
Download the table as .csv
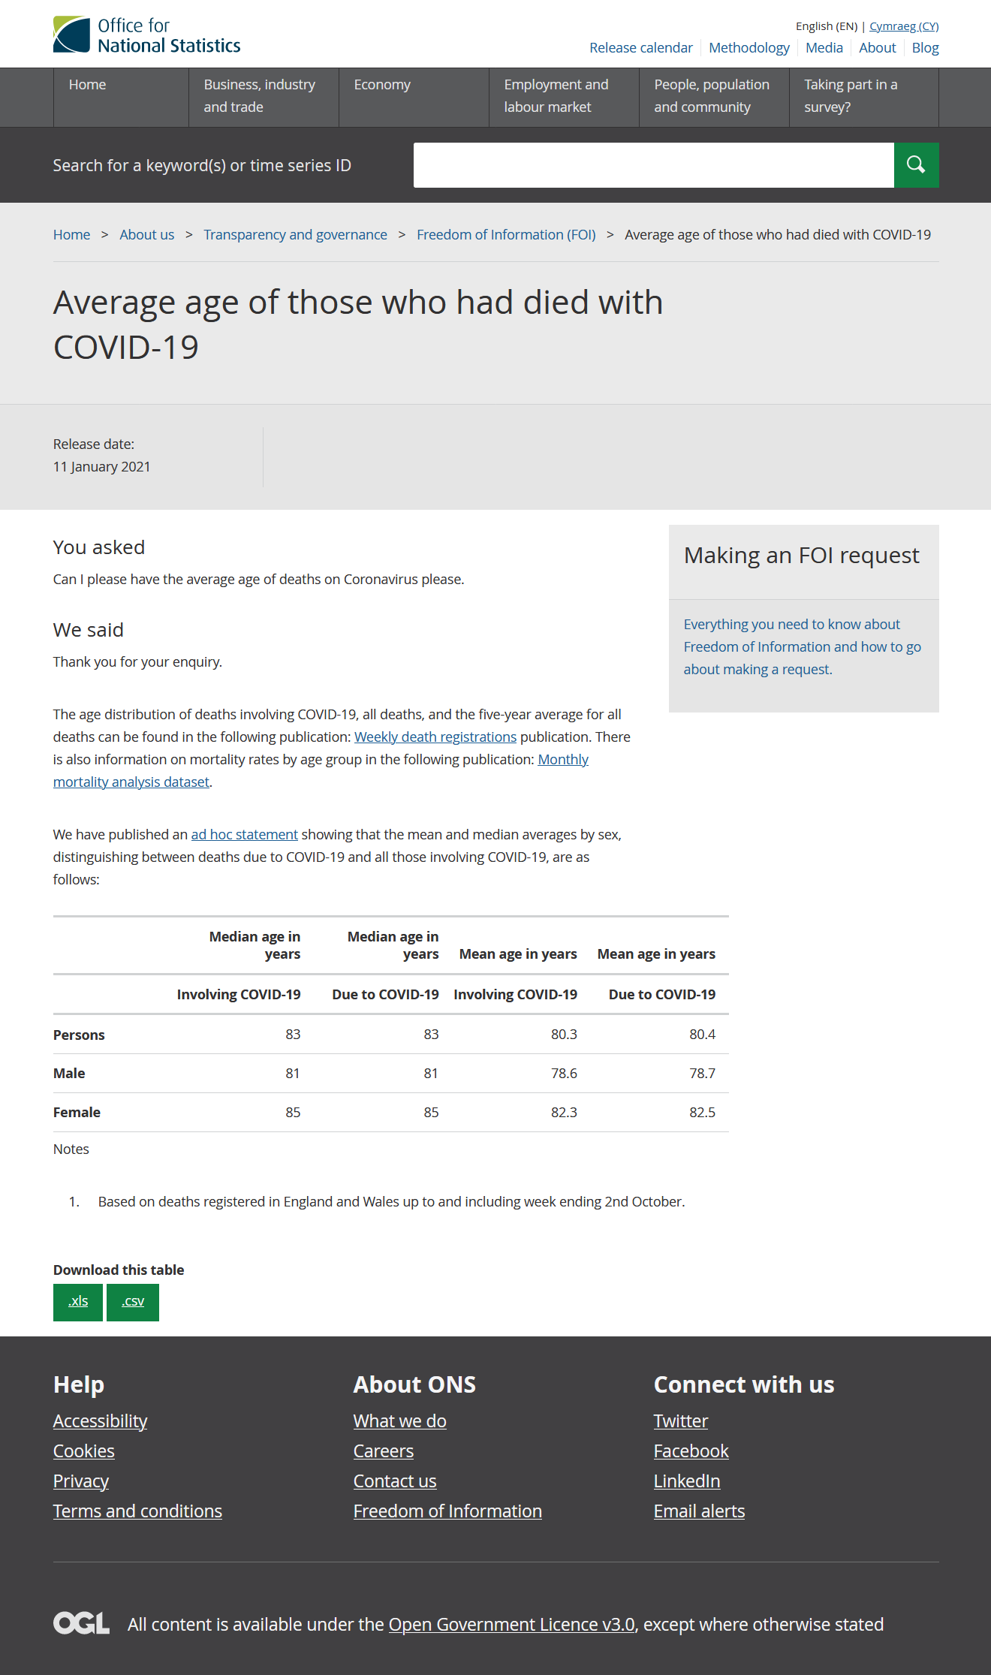pos(133,1302)
